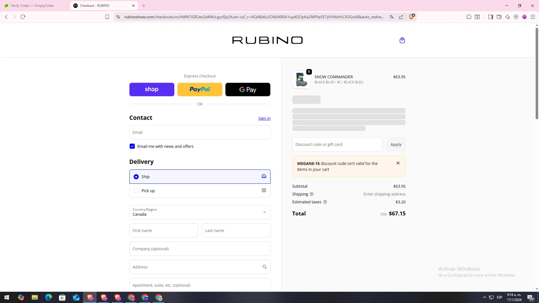Click the SNOW COMMANDER product name
The image size is (539, 303).
pos(333,77)
